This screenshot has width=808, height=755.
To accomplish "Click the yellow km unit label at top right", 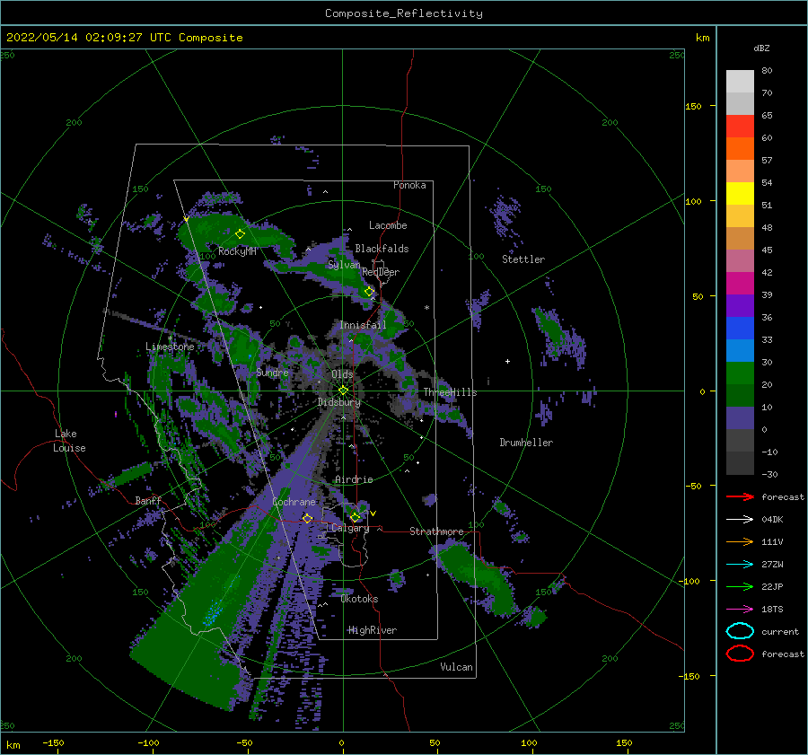I will point(702,38).
